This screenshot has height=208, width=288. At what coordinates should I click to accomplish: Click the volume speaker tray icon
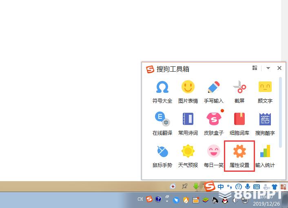[x=235, y=200]
